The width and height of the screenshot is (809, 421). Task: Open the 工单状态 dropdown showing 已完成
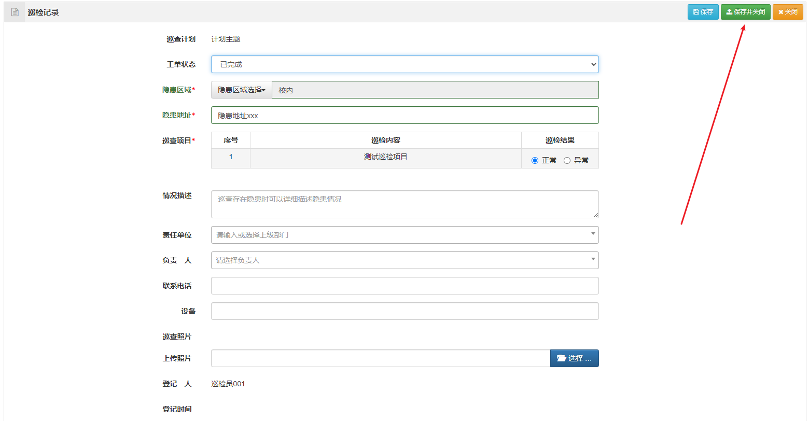[405, 64]
